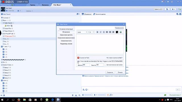The width and height of the screenshot is (182, 102).
Task: Click the red Flash link icon
Action: point(78,58)
